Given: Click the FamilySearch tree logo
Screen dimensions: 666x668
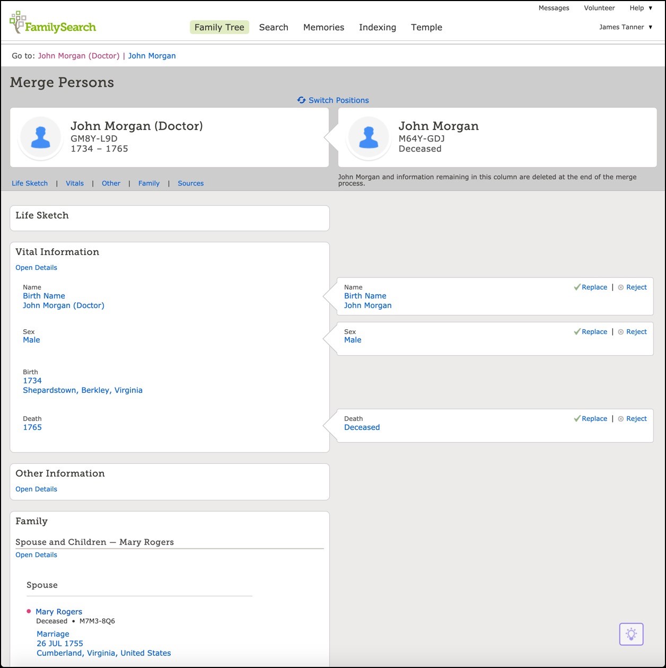Looking at the screenshot, I should [x=17, y=21].
